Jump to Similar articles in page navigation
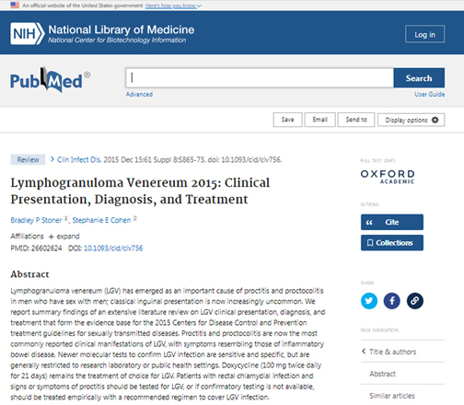Image resolution: width=464 pixels, height=405 pixels. (392, 396)
